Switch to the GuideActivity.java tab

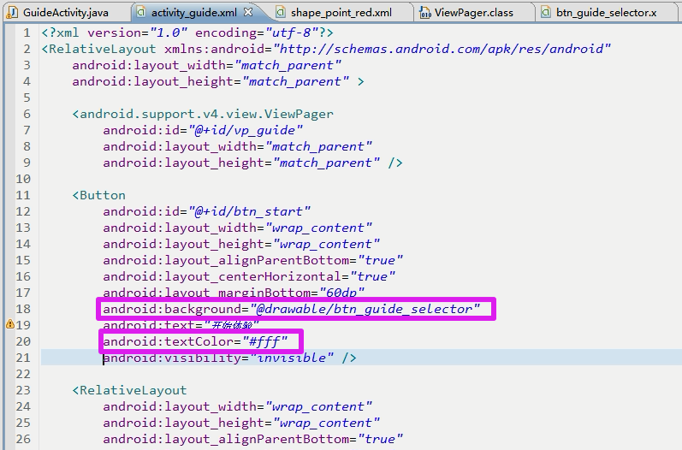point(65,13)
